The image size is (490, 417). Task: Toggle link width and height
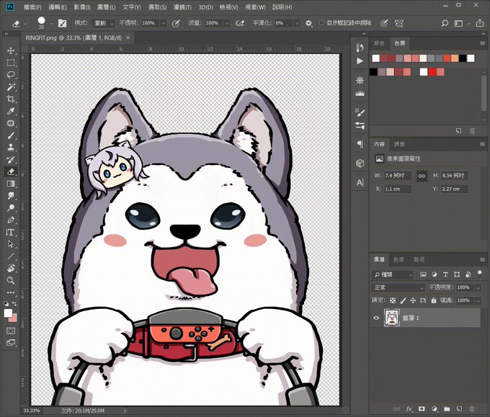pyautogui.click(x=422, y=176)
